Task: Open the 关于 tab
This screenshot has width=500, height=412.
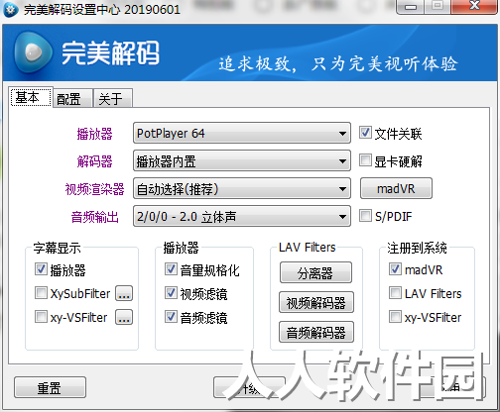Action: [x=113, y=98]
